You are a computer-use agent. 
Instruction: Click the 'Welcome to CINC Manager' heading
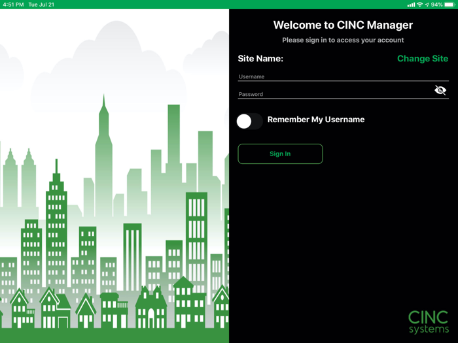[343, 25]
